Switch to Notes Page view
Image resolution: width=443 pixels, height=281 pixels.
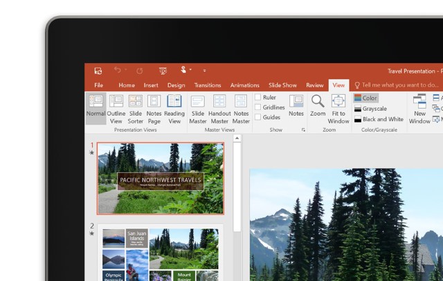coord(154,109)
